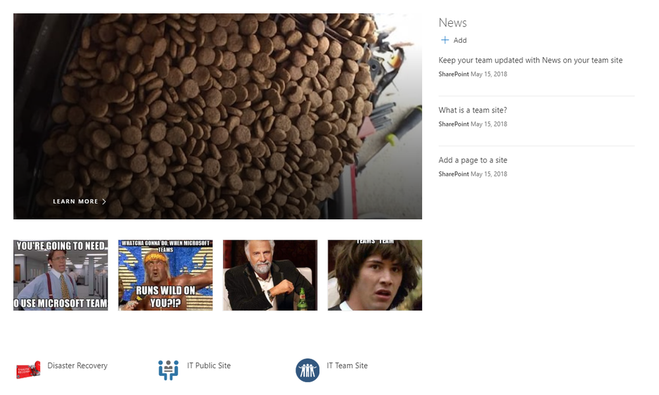The width and height of the screenshot is (659, 395).
Task: Open the IT Public Site meeting icon
Action: pos(168,370)
